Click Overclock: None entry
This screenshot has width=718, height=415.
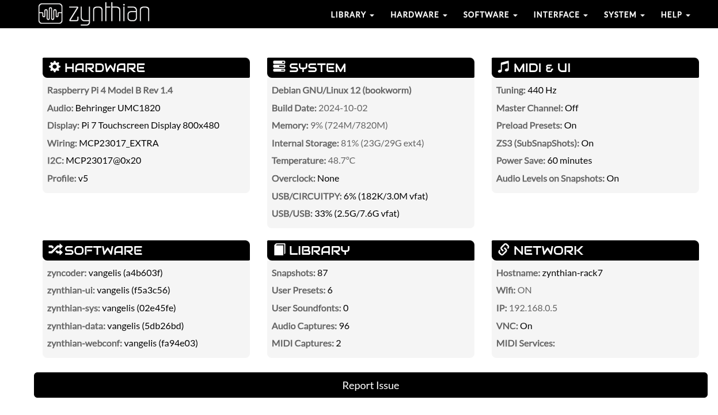[305, 178]
